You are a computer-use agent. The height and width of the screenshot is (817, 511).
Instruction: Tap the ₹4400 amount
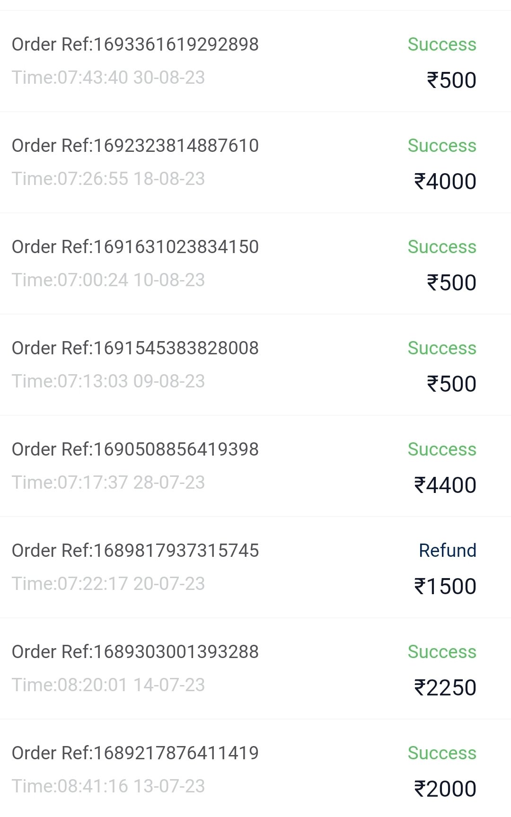(x=445, y=485)
